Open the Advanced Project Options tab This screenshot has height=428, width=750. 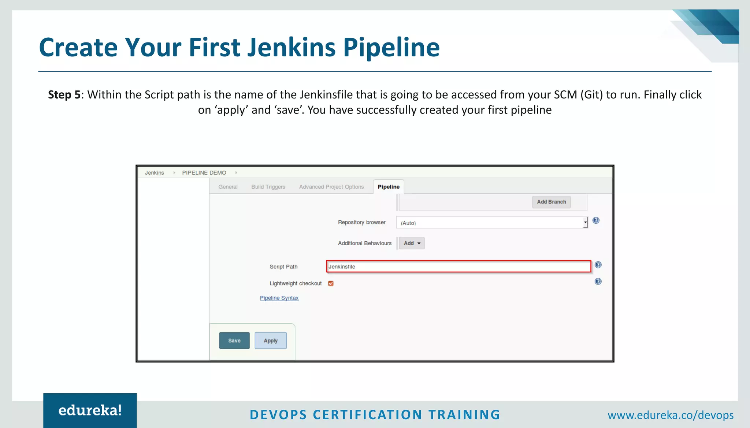331,187
